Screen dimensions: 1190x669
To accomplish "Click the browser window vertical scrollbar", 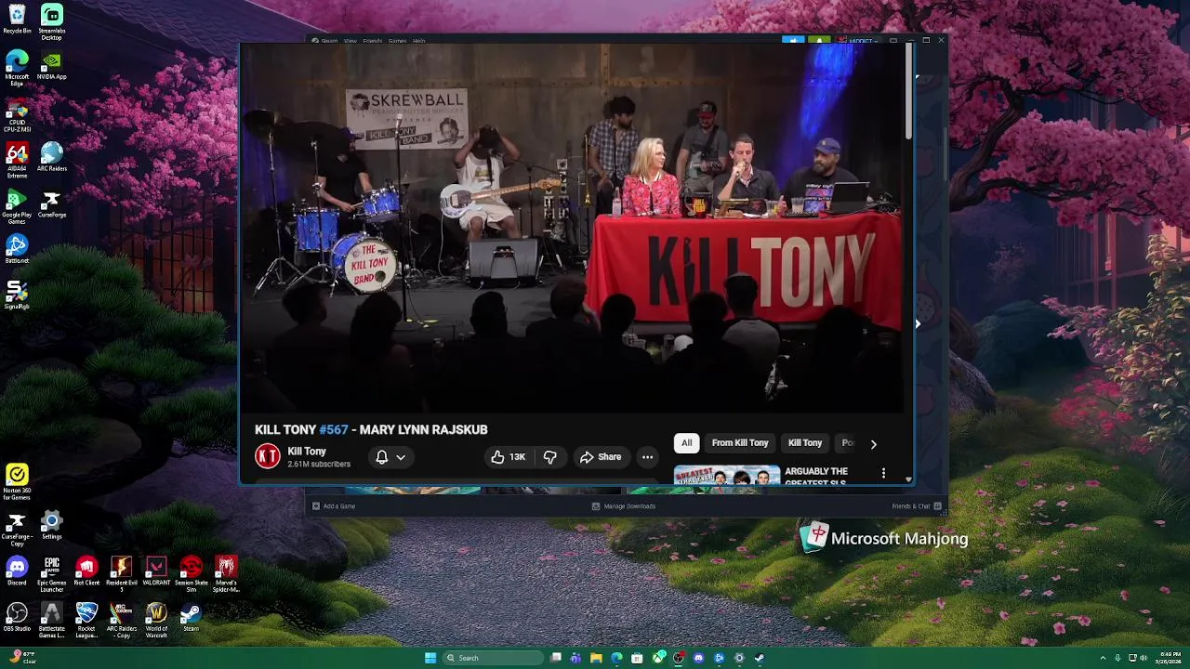I will [x=909, y=93].
